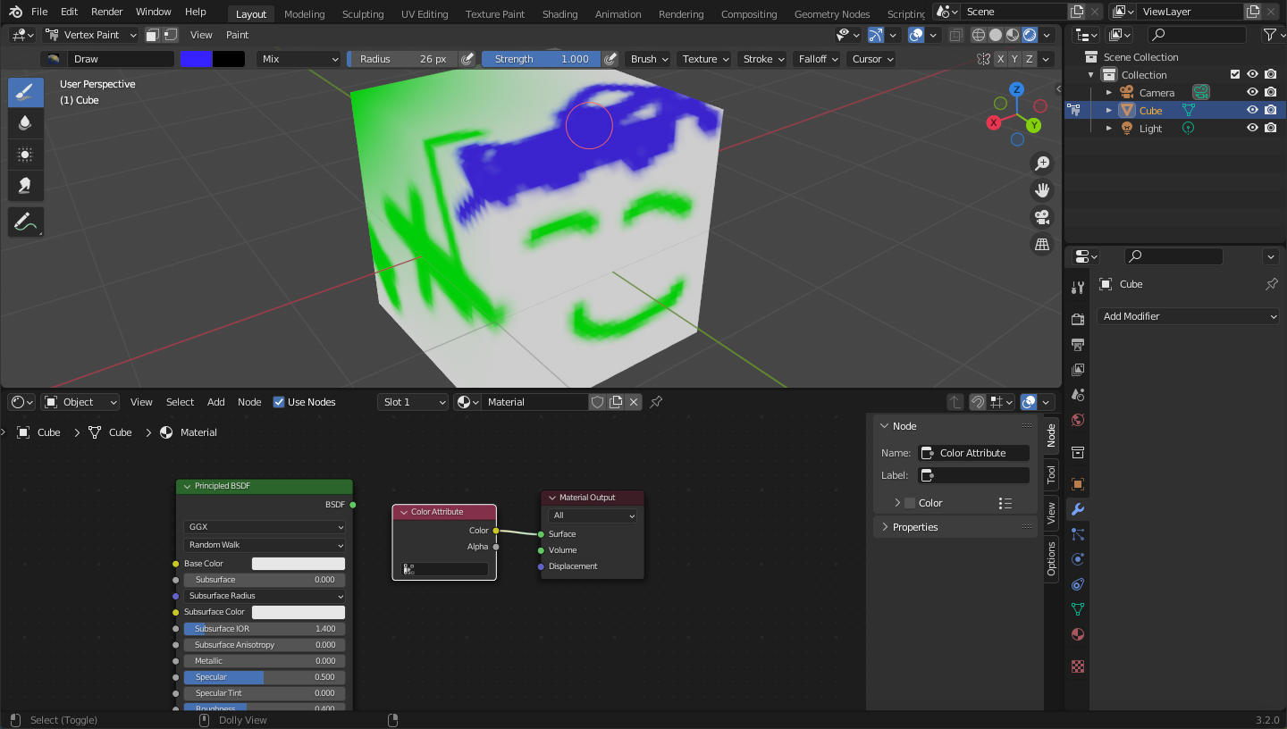
Task: Open the Options sidebar tab
Action: (x=1051, y=558)
